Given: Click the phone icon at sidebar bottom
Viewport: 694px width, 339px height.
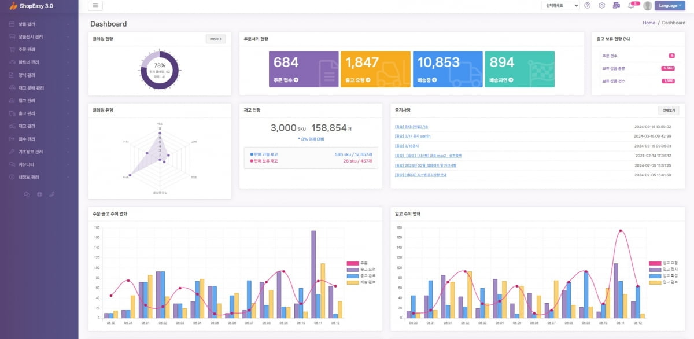Looking at the screenshot, I should pyautogui.click(x=51, y=194).
